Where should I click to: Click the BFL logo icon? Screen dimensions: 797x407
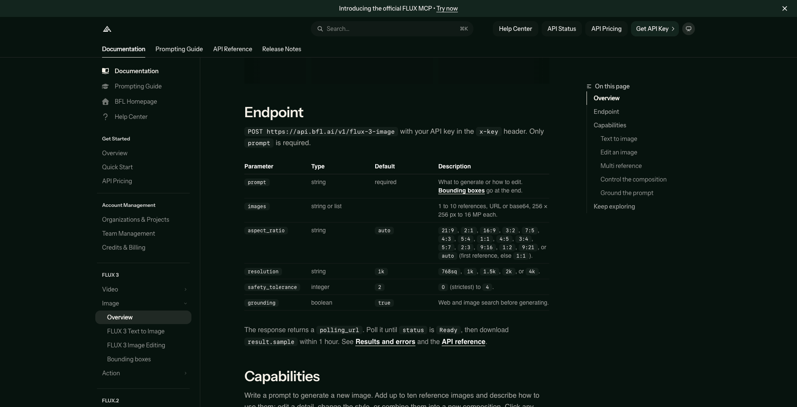point(107,29)
